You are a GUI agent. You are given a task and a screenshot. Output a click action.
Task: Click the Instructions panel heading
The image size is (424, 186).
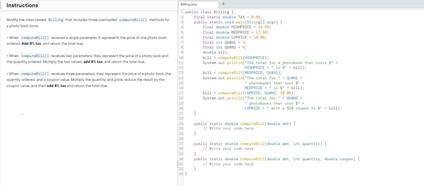[x=22, y=5]
